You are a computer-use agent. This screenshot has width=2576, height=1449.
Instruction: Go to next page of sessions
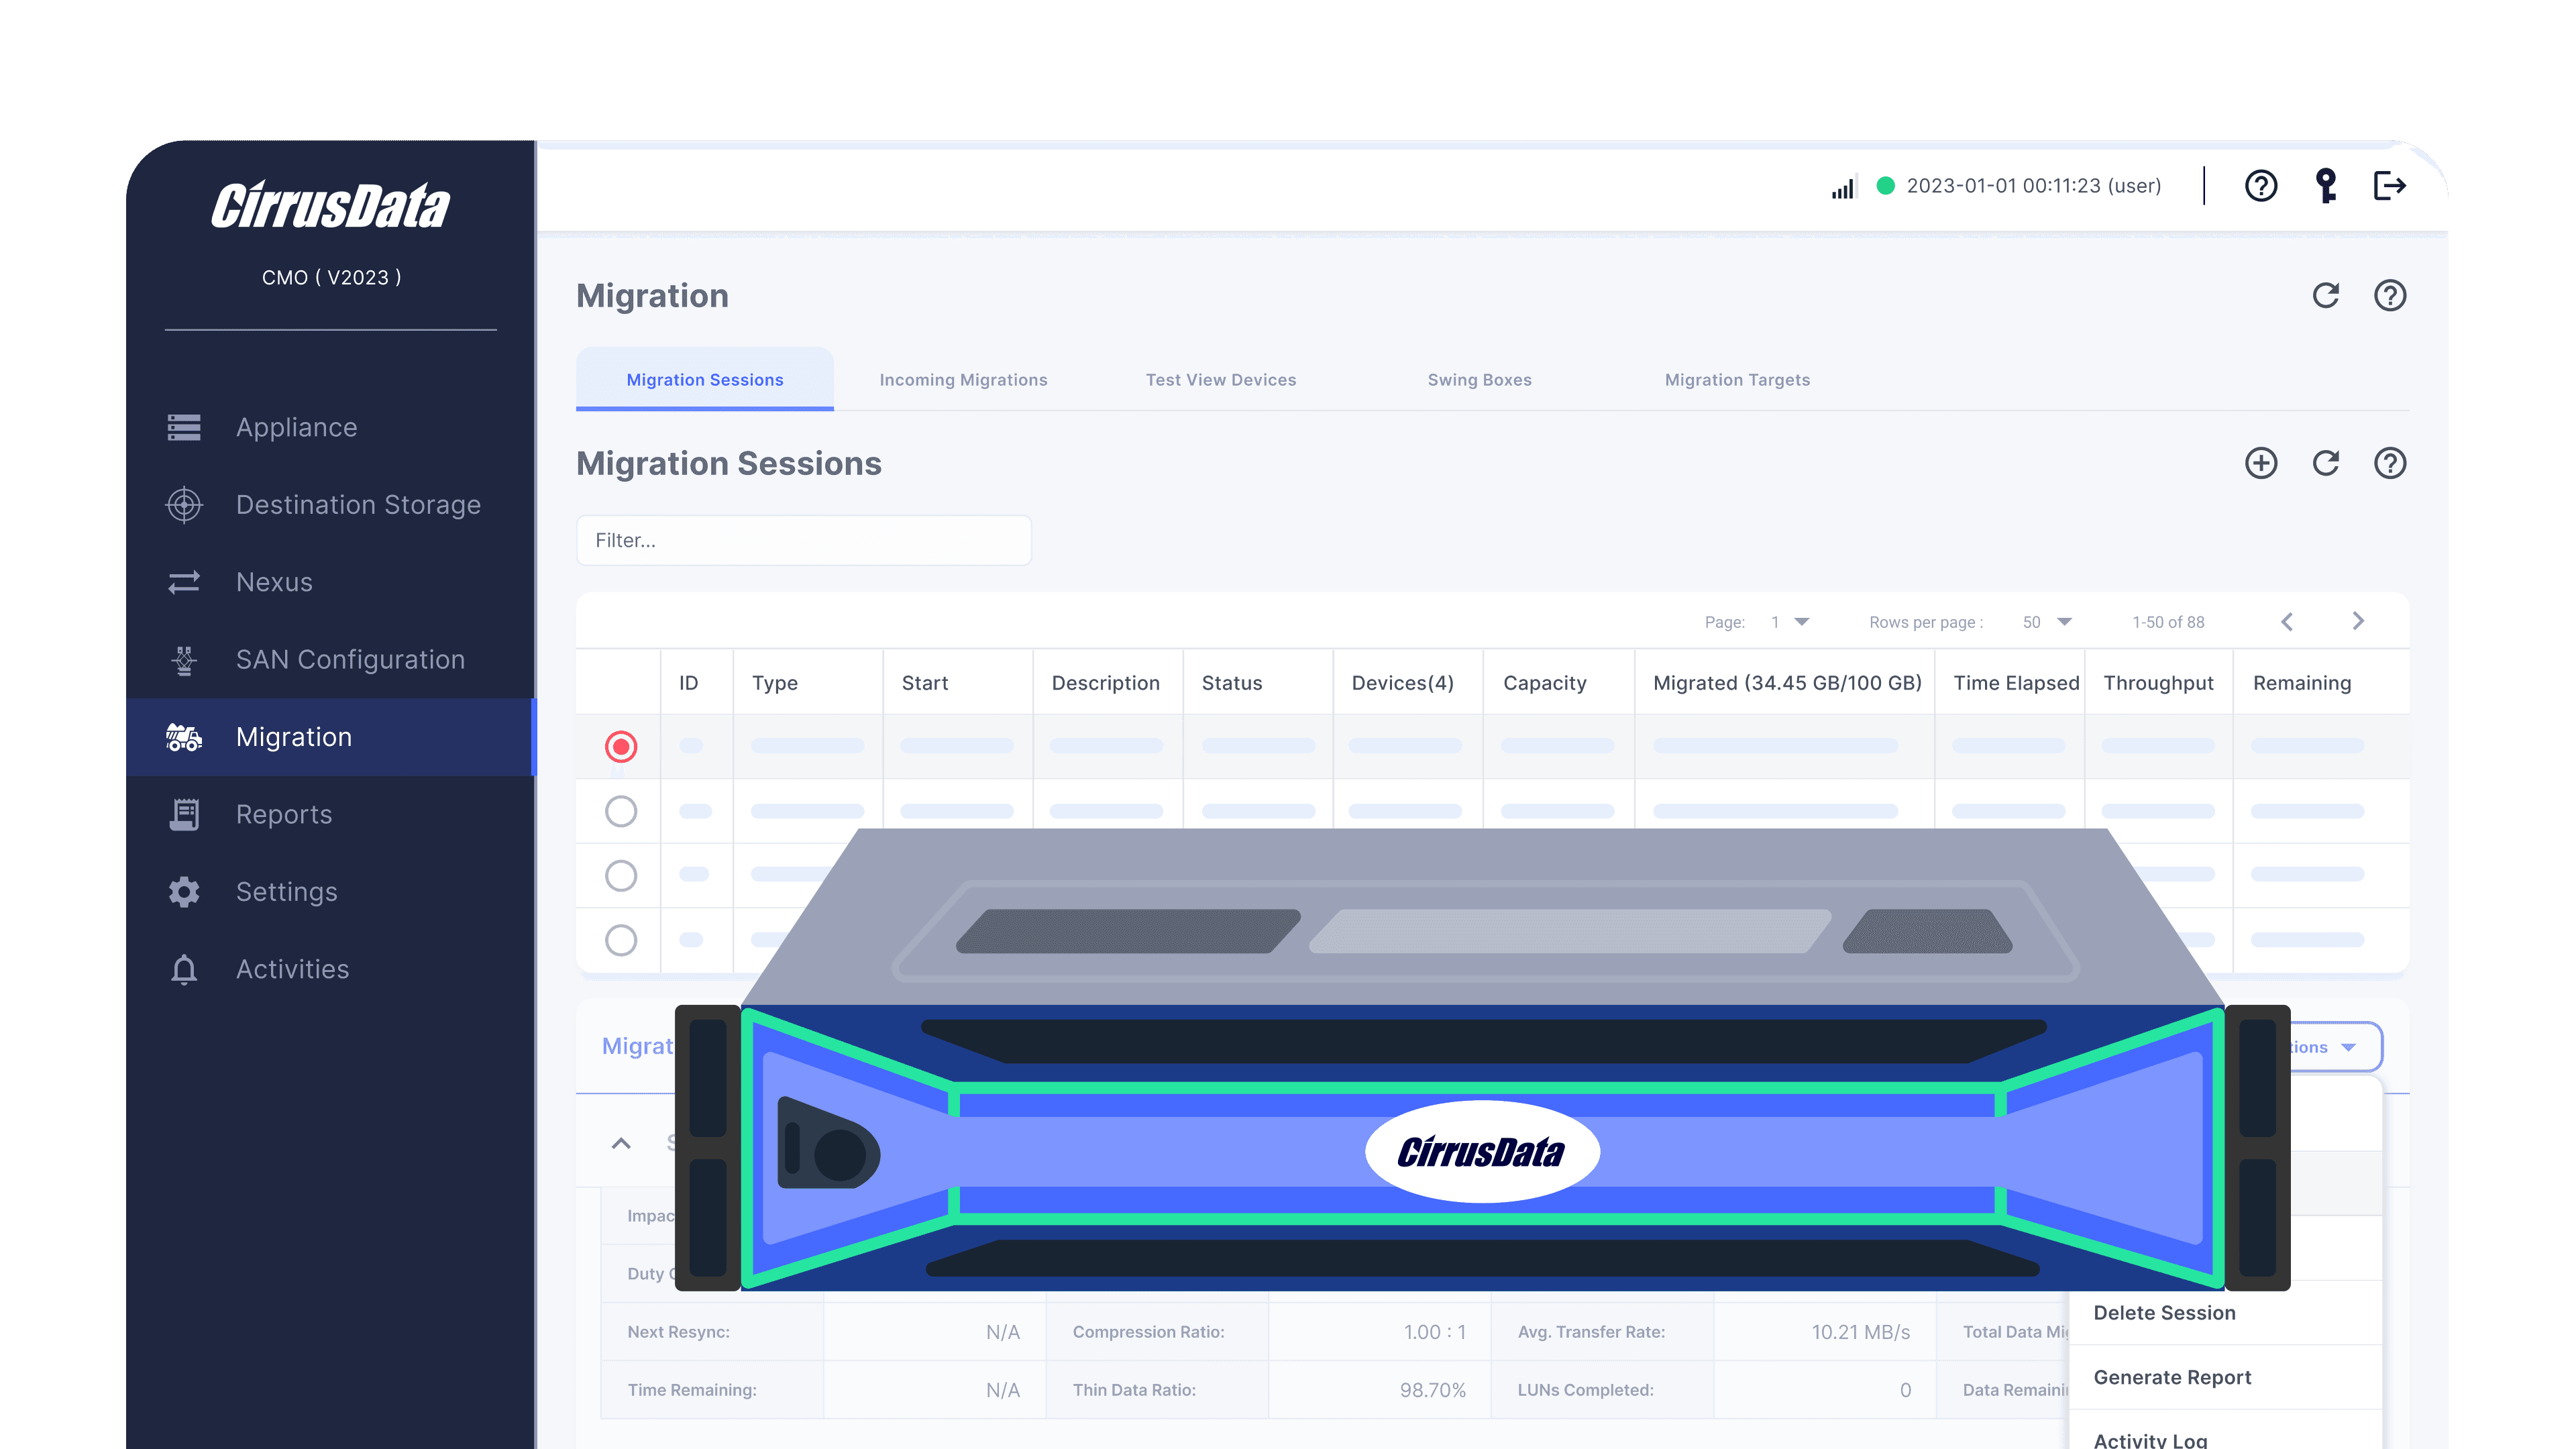pyautogui.click(x=2358, y=621)
